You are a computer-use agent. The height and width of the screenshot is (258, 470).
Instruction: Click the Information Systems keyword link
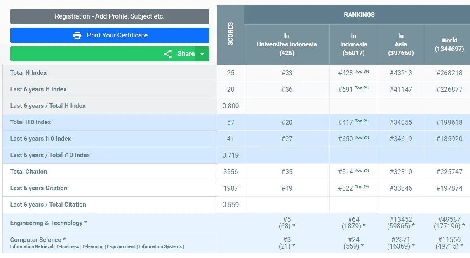160,247
